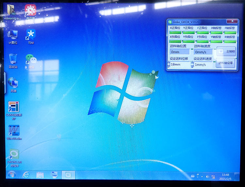Open the keyboard tray icon
This screenshot has height=187, width=245.
193,176
